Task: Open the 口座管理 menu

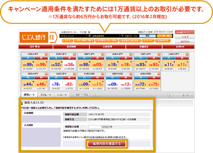Action: pos(108,46)
